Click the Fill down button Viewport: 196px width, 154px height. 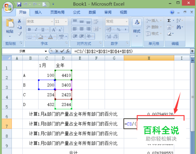point(169,27)
